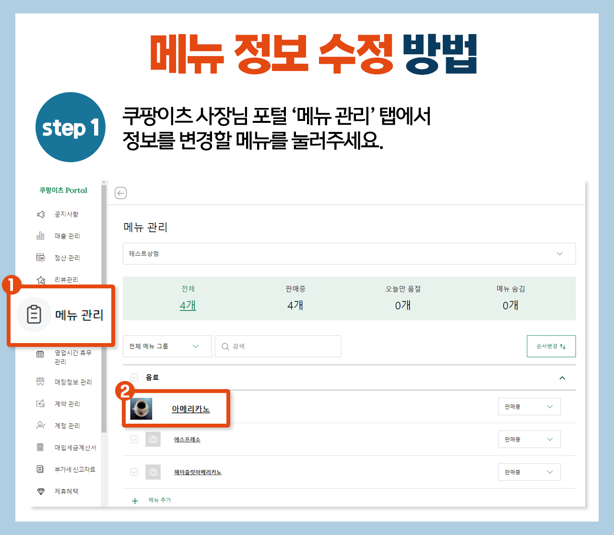
Task: Click the search magnifier icon
Action: pos(225,346)
